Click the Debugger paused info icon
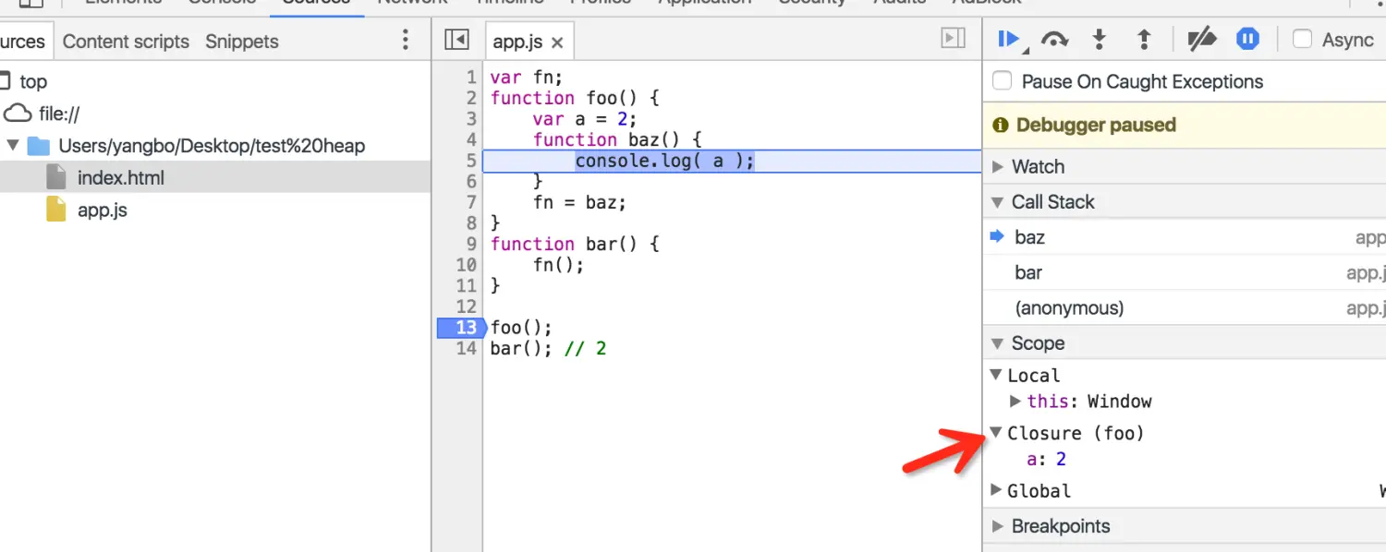The image size is (1386, 552). tap(1000, 125)
